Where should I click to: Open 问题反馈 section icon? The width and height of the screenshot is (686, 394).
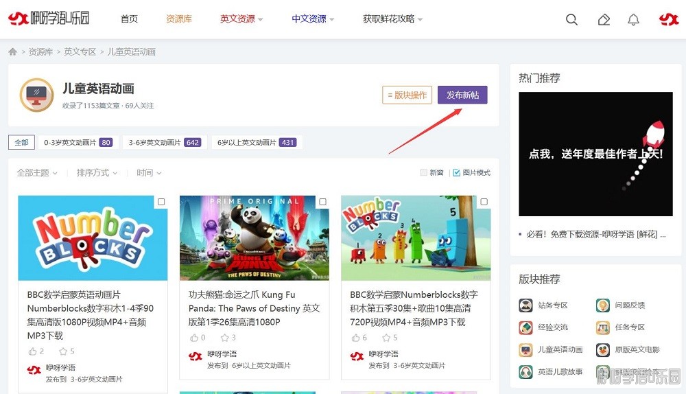pyautogui.click(x=602, y=305)
